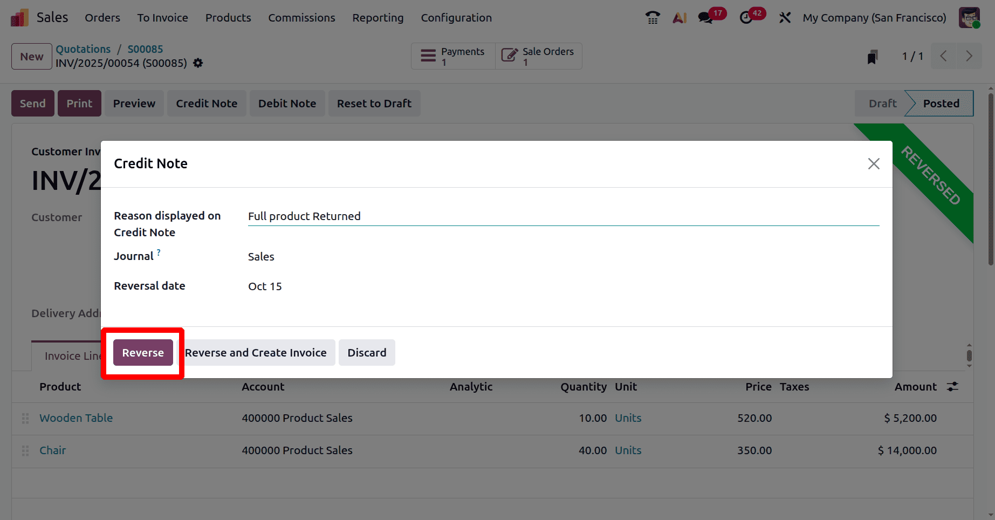This screenshot has width=995, height=520.
Task: Click the AI assistant icon
Action: coord(679,17)
